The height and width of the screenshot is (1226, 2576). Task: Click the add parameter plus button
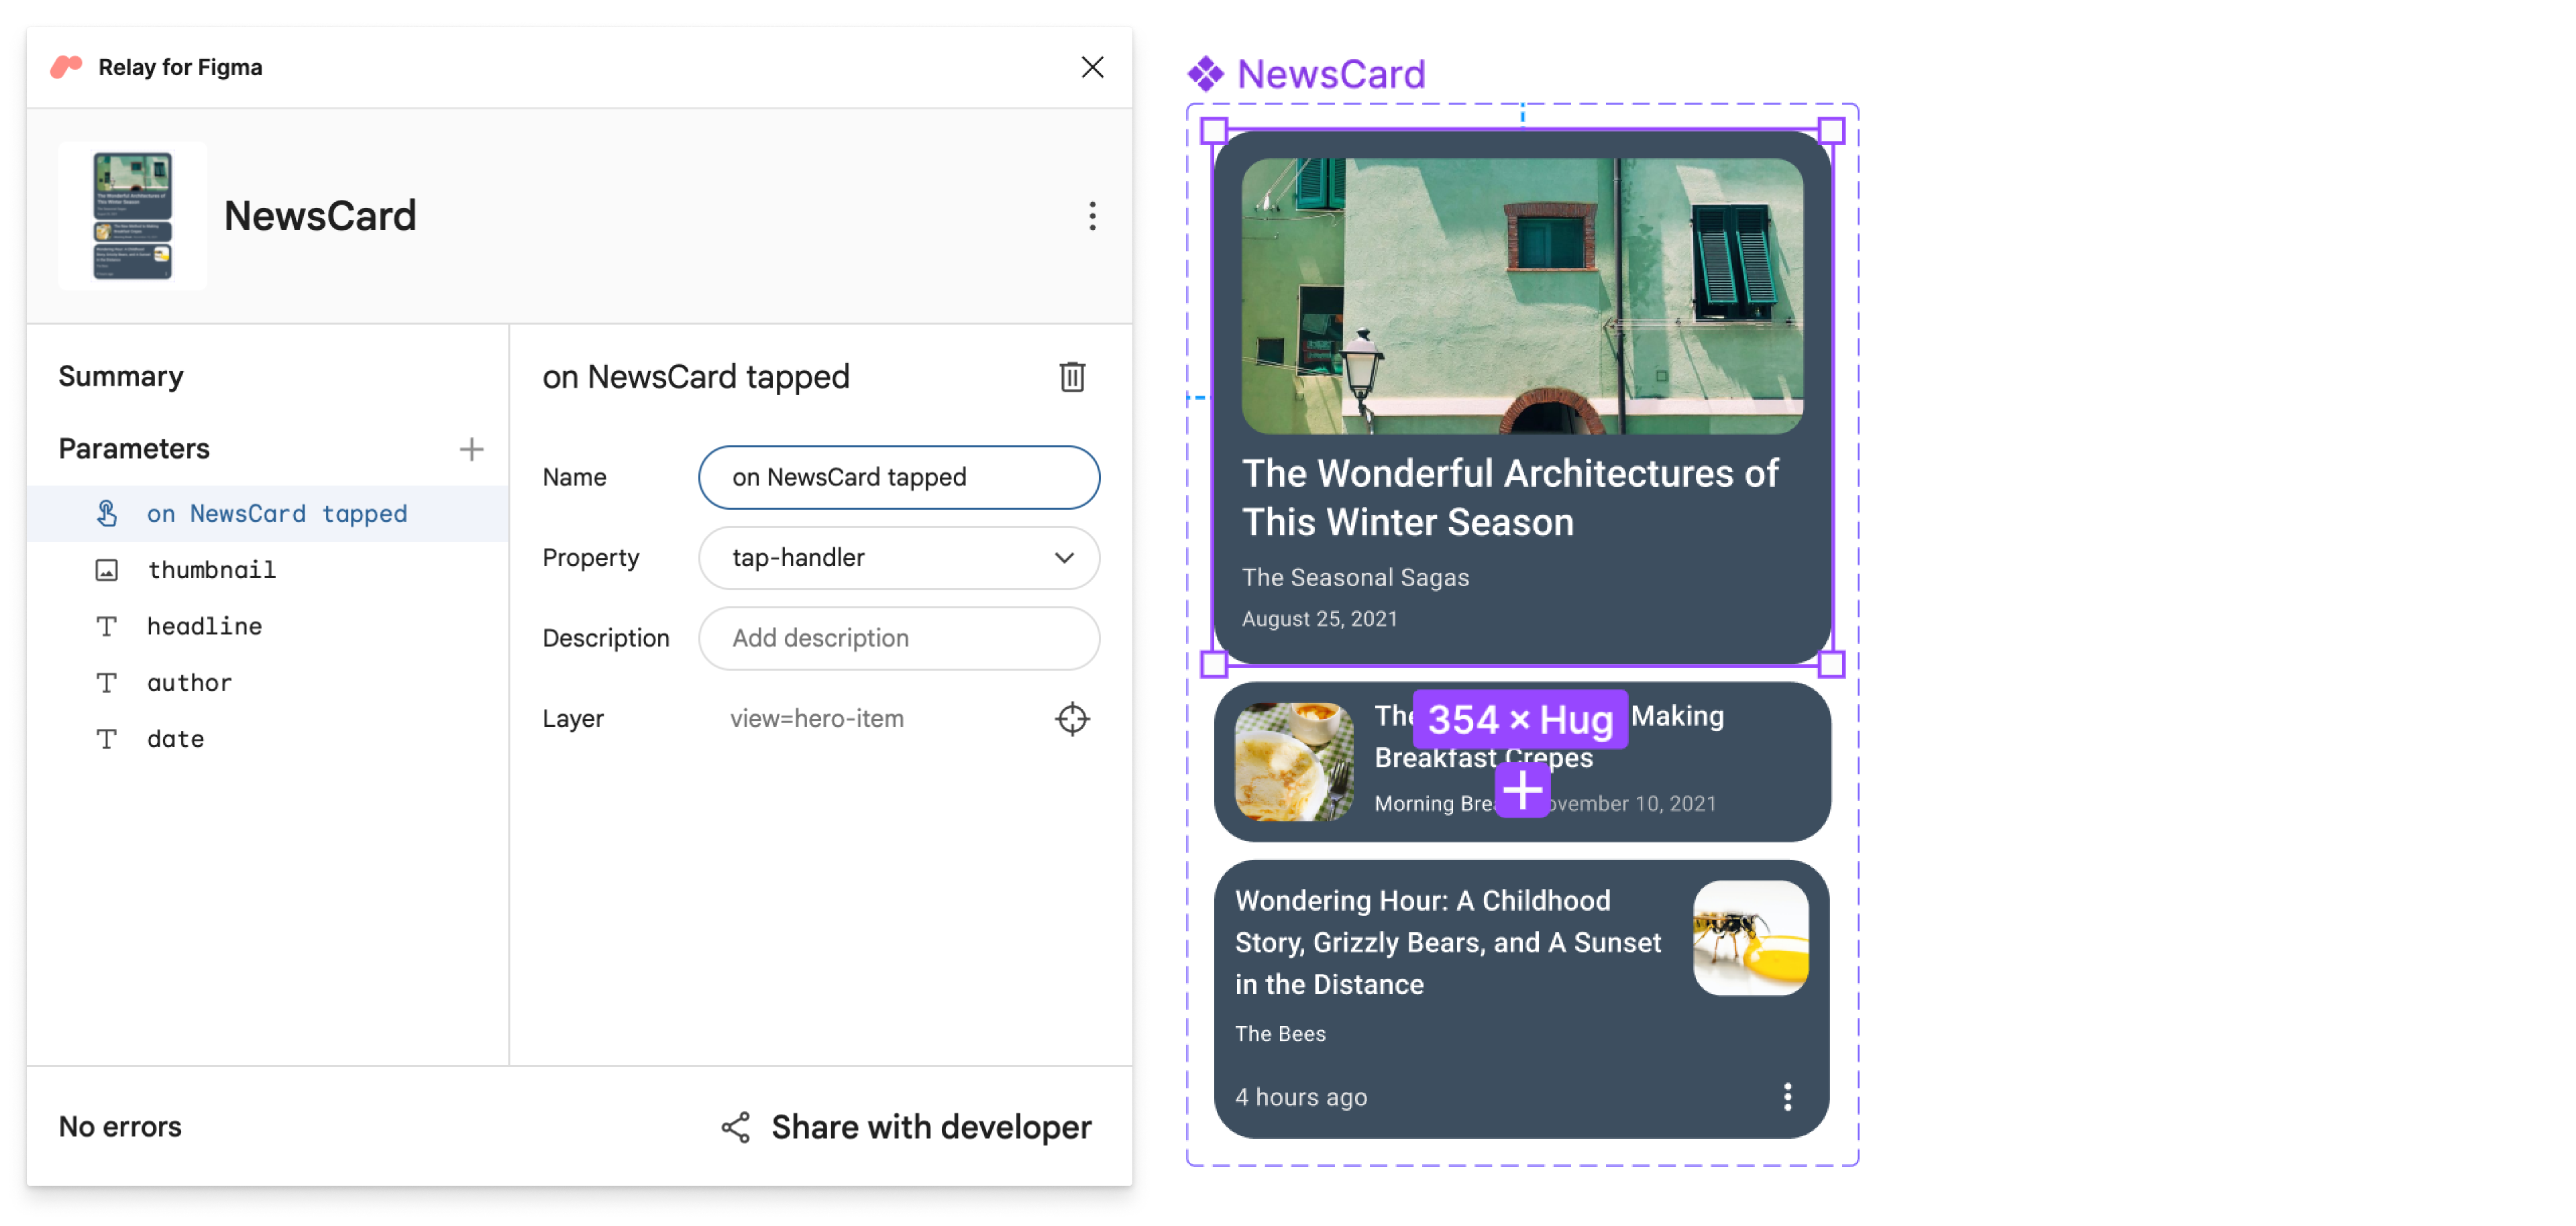470,449
